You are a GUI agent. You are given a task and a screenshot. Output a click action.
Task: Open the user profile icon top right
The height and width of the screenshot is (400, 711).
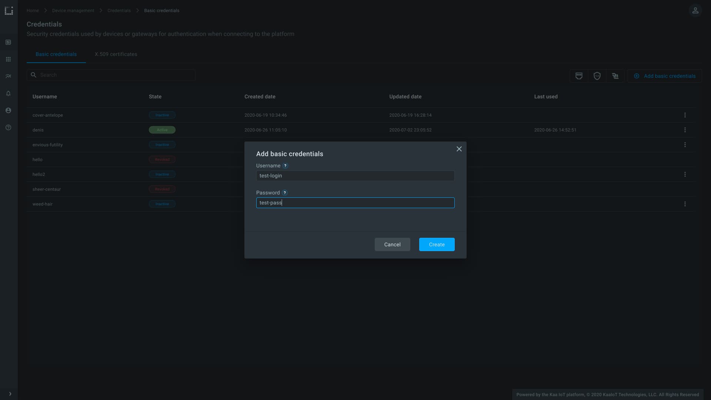(695, 10)
